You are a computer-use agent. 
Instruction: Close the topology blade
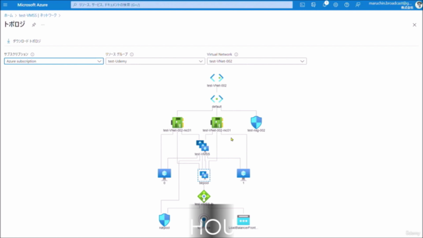pos(414,25)
